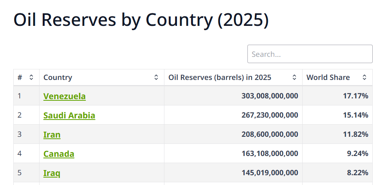Visit the Iraq country link
386x185 pixels.
[52, 173]
